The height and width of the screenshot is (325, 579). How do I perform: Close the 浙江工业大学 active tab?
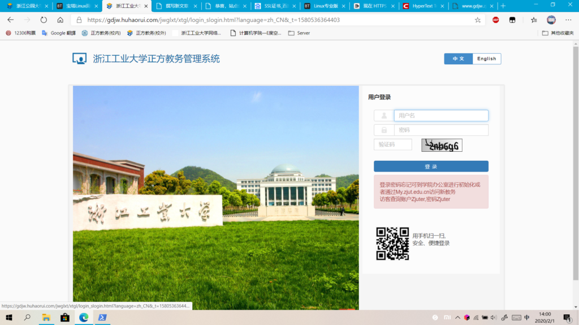[146, 6]
